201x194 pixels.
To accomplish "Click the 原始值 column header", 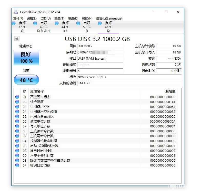I will [159, 91].
